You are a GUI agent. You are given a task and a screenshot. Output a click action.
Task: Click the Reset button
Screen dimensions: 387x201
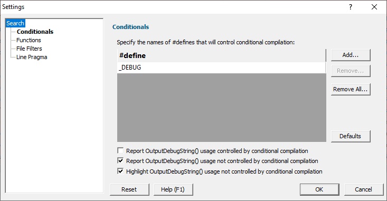129,189
